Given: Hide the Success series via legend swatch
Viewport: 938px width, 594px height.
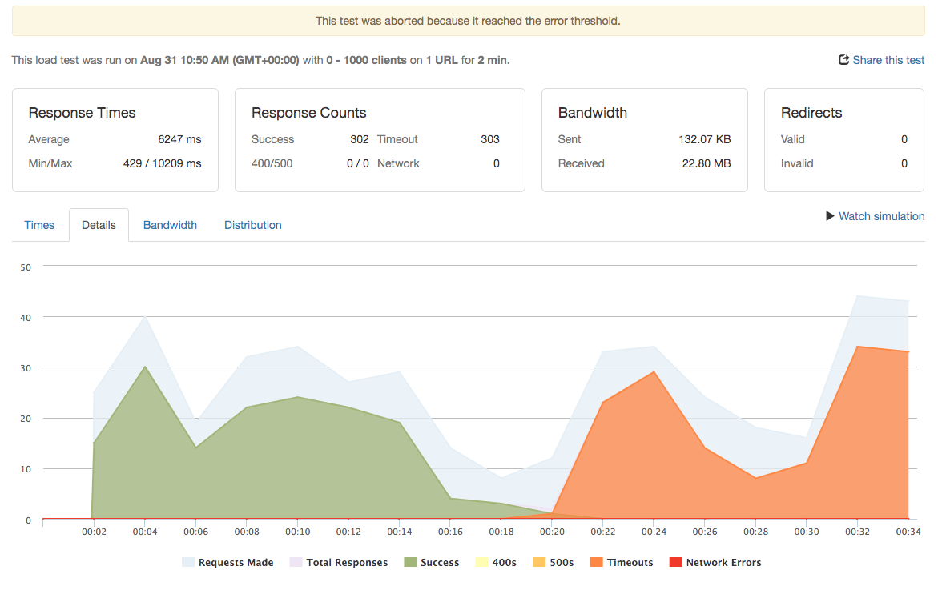Looking at the screenshot, I should point(410,562).
